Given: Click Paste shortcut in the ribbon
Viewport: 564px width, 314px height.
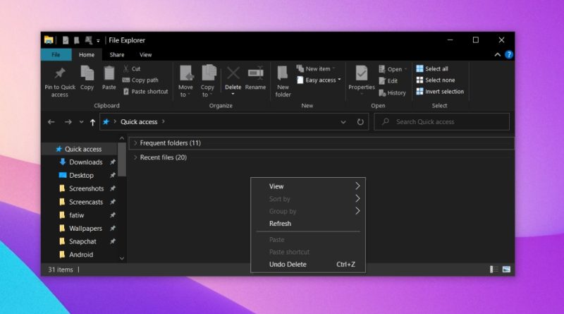Looking at the screenshot, I should [145, 92].
